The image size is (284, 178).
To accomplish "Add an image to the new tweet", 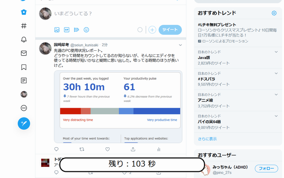I will 57,30.
